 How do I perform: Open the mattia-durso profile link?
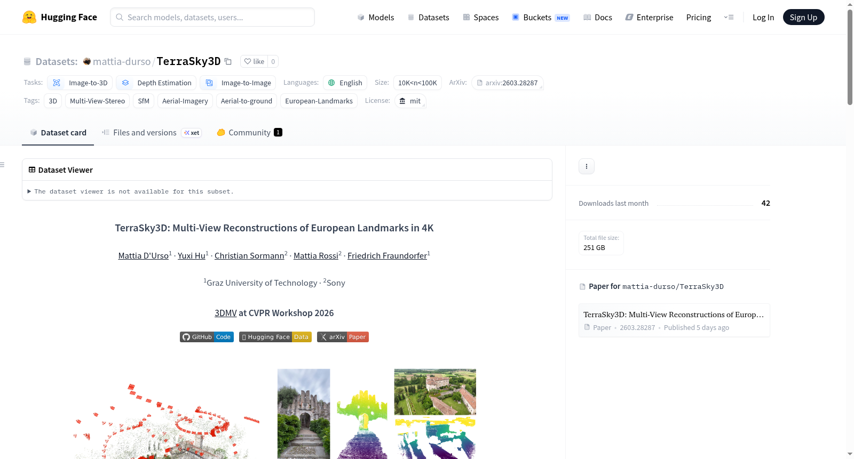(122, 61)
